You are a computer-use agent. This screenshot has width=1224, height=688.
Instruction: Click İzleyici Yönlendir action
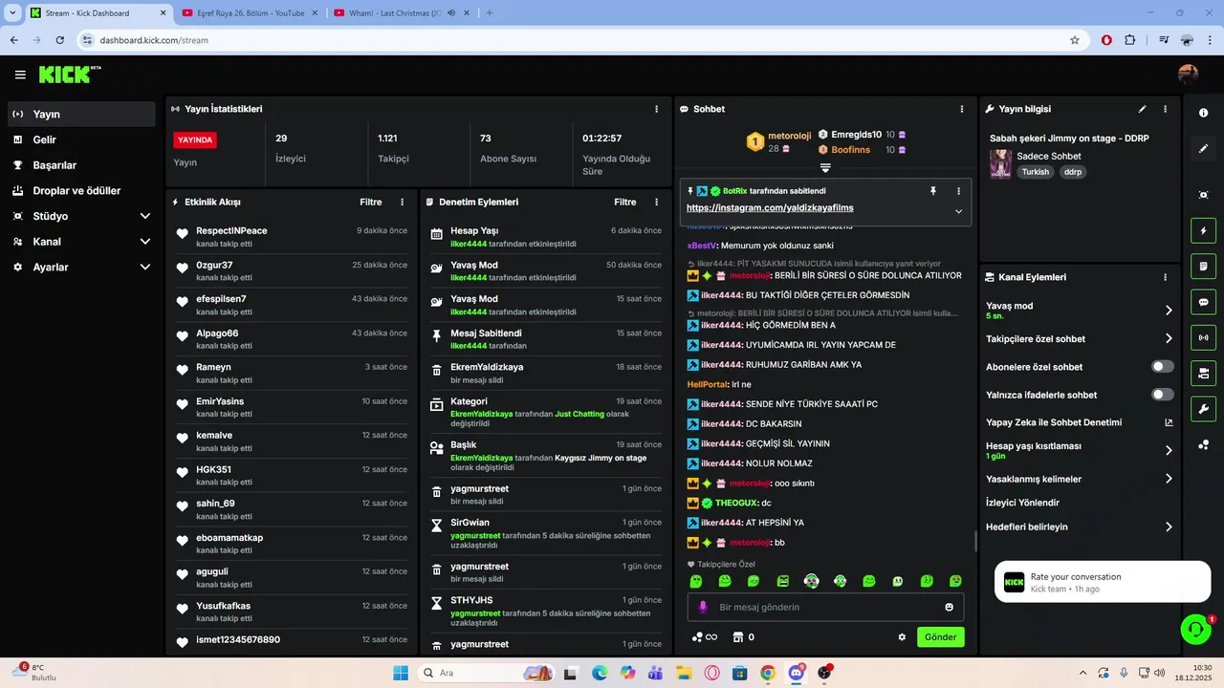point(1023,503)
